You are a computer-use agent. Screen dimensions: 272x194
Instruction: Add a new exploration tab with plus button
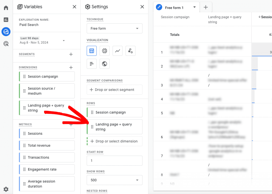[x=206, y=7]
